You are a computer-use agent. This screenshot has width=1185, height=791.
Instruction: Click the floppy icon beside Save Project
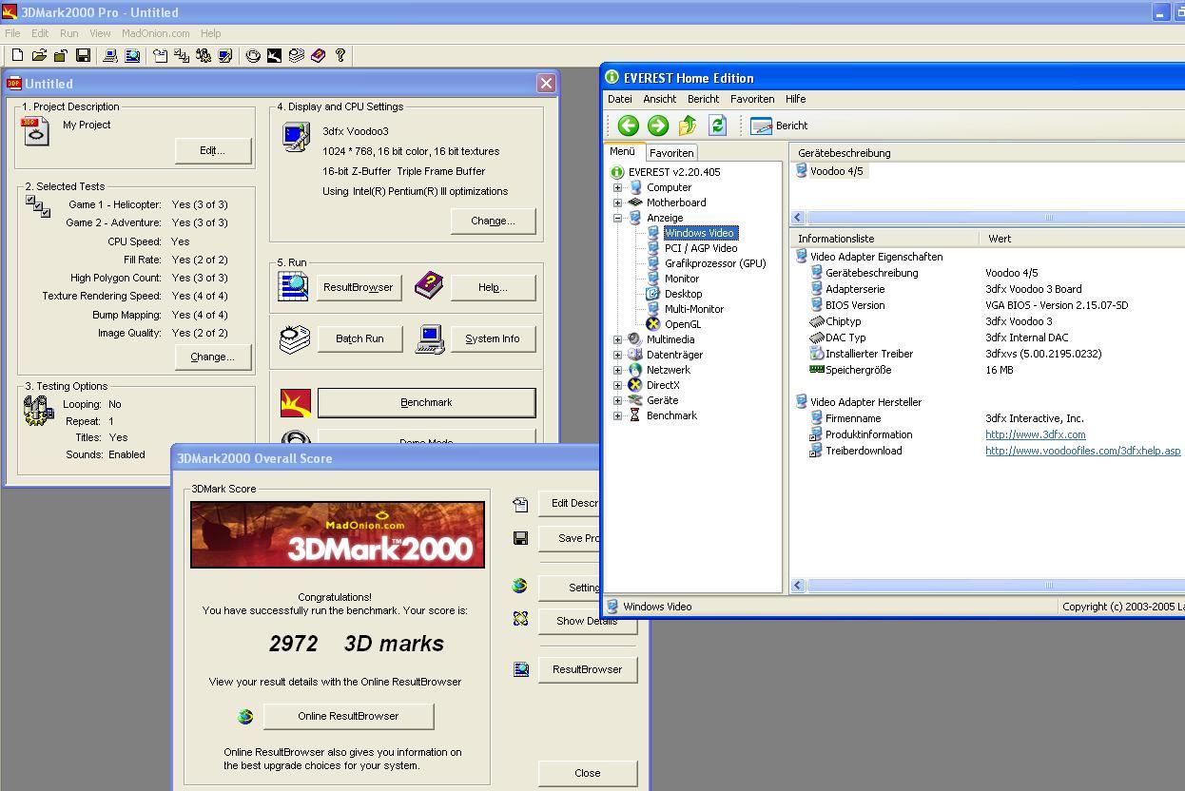pos(520,538)
